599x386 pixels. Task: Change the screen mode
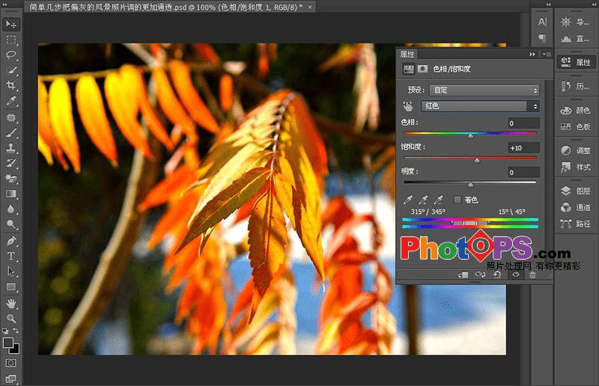point(11,379)
